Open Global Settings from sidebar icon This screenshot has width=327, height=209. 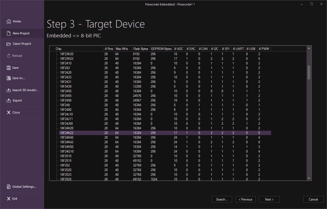tap(9, 187)
